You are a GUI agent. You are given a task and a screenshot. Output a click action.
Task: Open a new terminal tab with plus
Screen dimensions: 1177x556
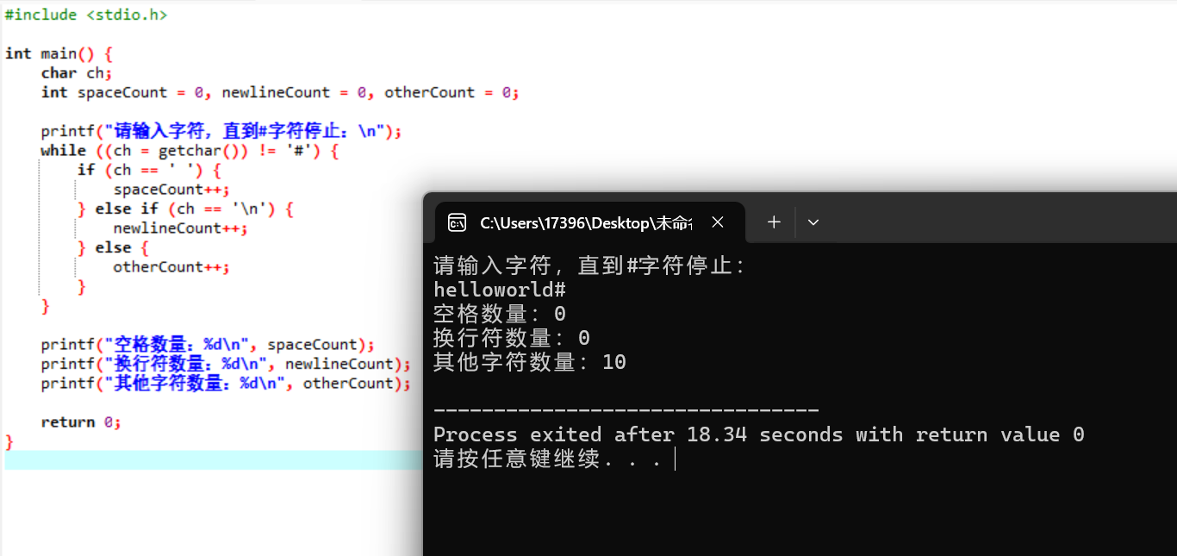point(774,222)
